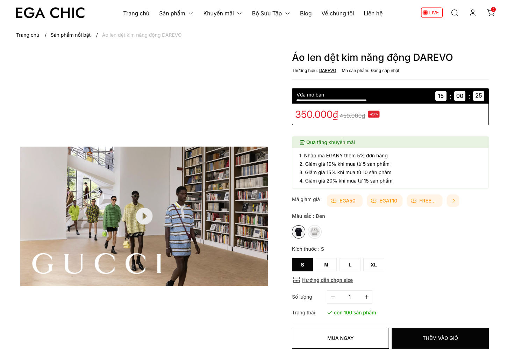The height and width of the screenshot is (356, 507).
Task: Select size L option
Action: pyautogui.click(x=350, y=265)
